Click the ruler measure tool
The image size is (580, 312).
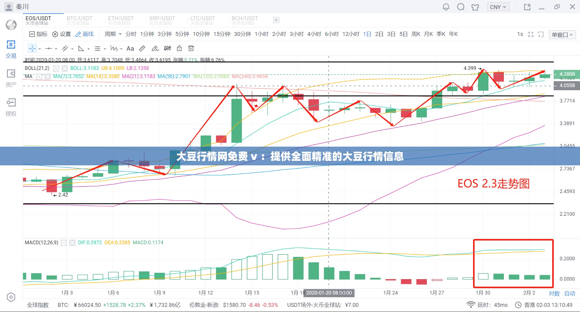[x=142, y=48]
